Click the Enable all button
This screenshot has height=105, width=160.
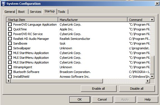(98, 89)
